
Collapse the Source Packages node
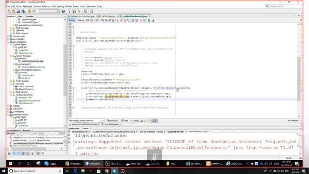tap(11, 56)
